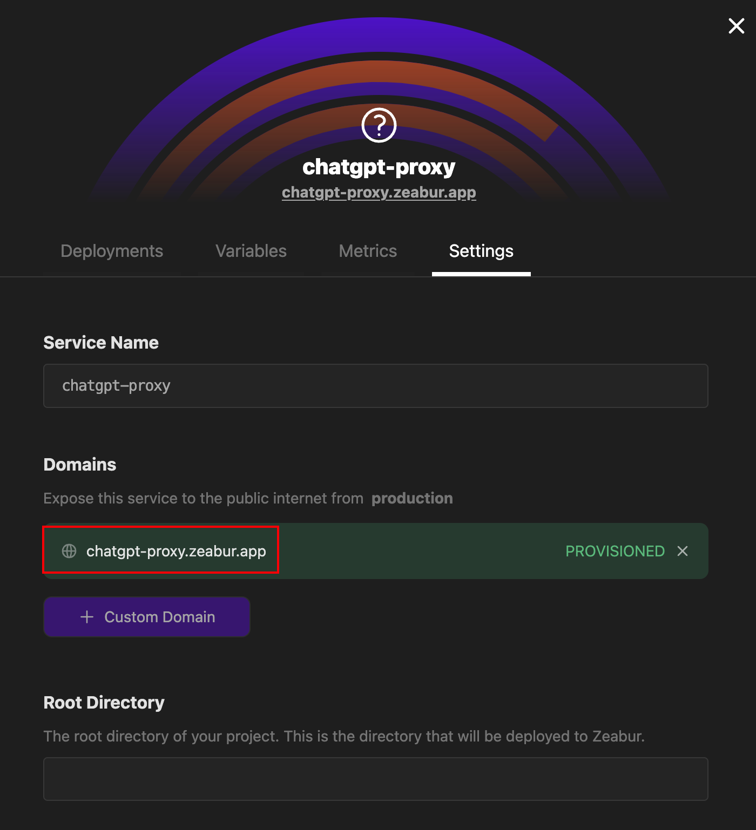Screen dimensions: 756x830
Task: Select the chatgpt-proxy.zeabur.app domain entry text
Action: [x=176, y=551]
